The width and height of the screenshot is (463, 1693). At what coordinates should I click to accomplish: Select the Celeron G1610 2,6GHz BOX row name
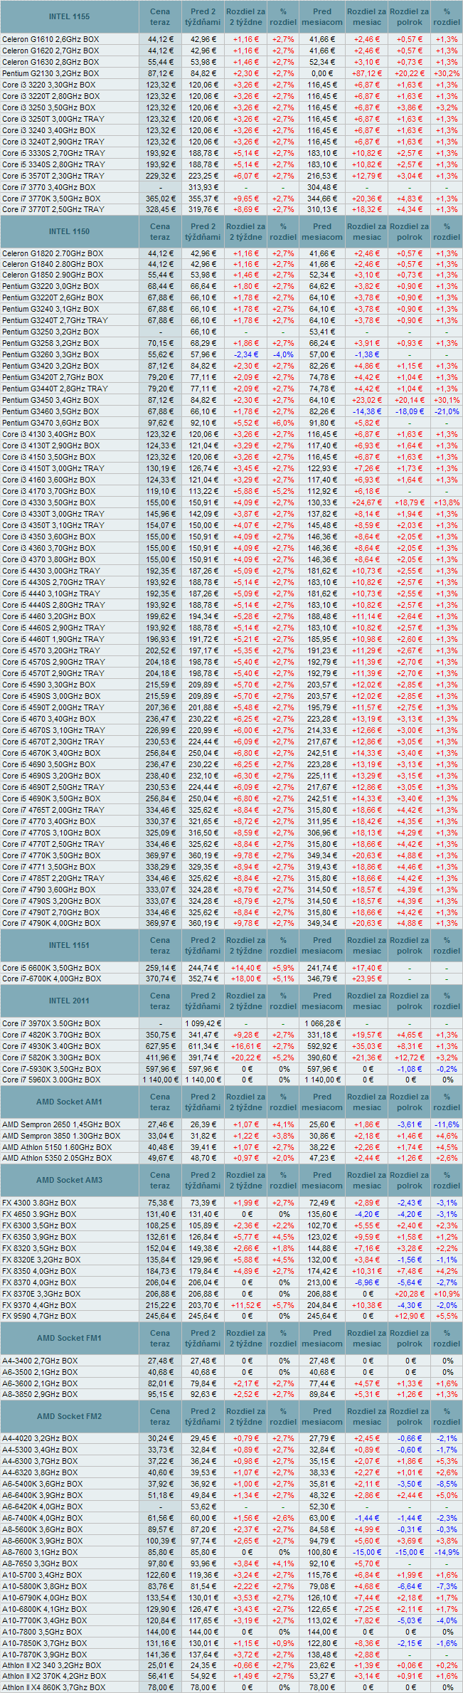[x=50, y=39]
